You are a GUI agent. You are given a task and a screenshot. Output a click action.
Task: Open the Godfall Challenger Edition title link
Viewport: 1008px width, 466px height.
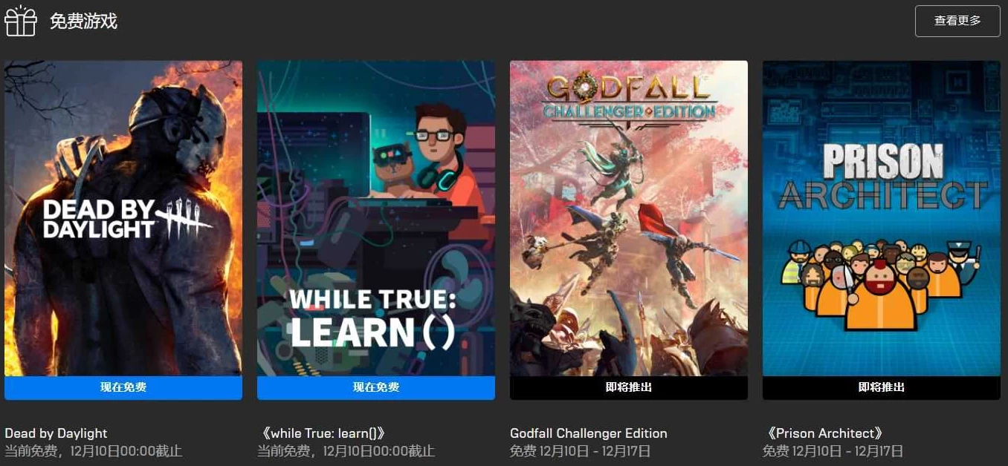click(x=589, y=433)
